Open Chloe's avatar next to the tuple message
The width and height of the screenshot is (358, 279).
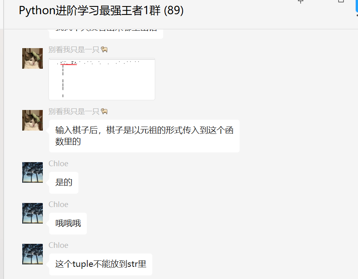pos(32,254)
